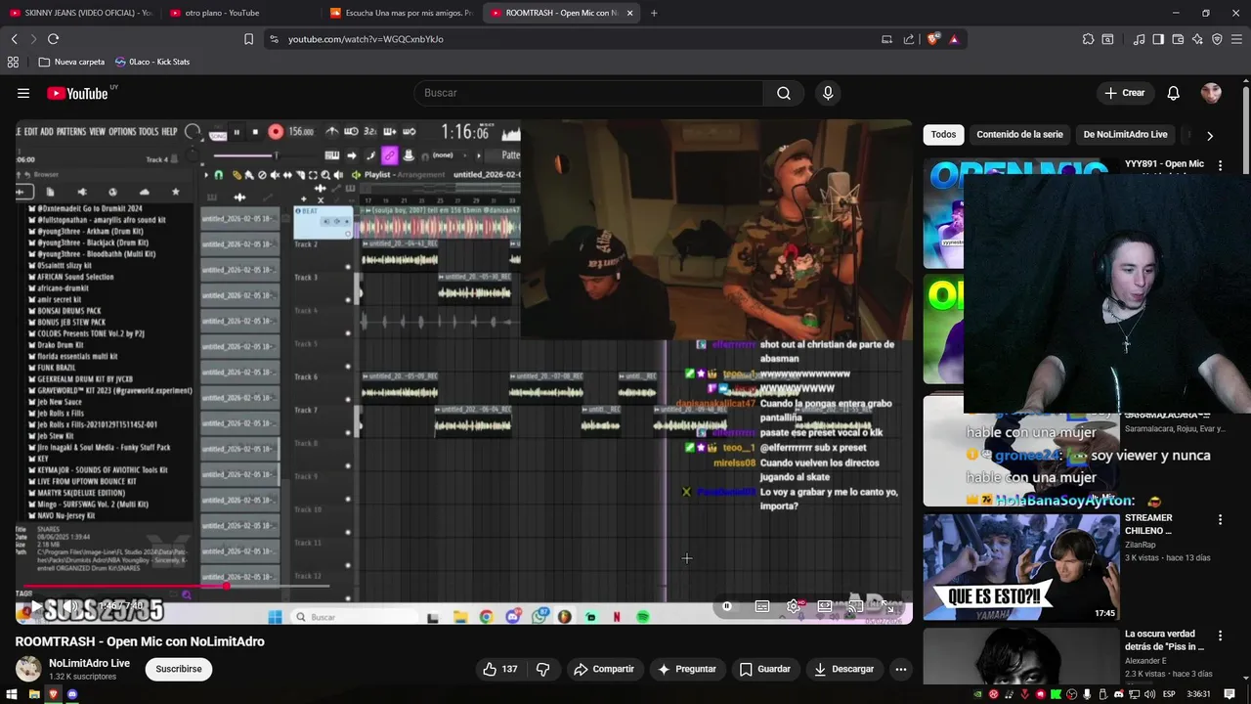Screen dimensions: 1251x704
Task: Toggle the Brave sidebar panel
Action: [x=1158, y=39]
